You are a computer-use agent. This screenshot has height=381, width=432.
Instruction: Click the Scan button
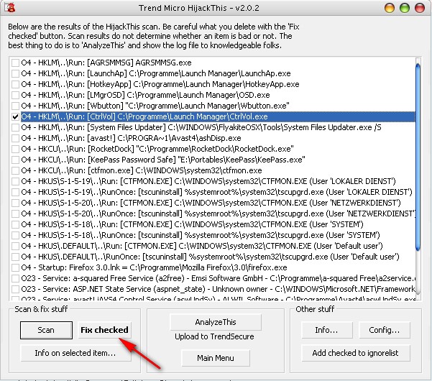pos(46,330)
